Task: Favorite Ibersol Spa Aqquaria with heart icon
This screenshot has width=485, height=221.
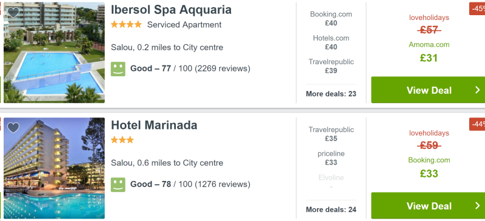Action: point(13,12)
